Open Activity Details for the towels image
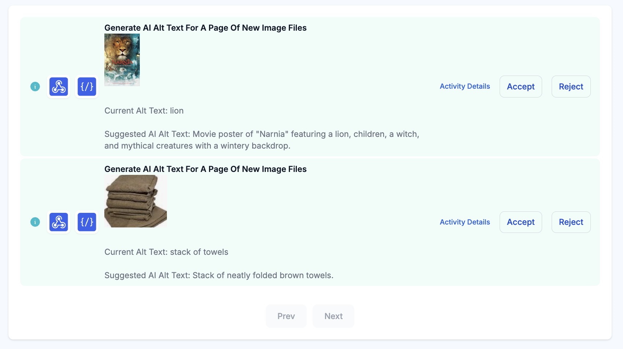The image size is (623, 349). 465,222
